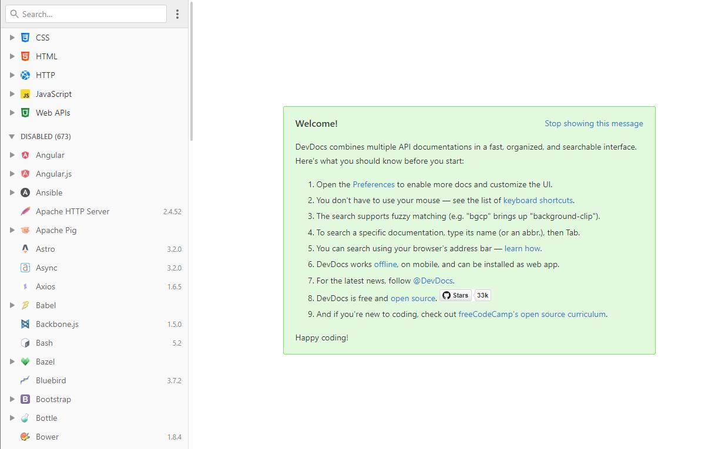The image size is (708, 449).
Task: Click the Babel logo icon
Action: [25, 305]
